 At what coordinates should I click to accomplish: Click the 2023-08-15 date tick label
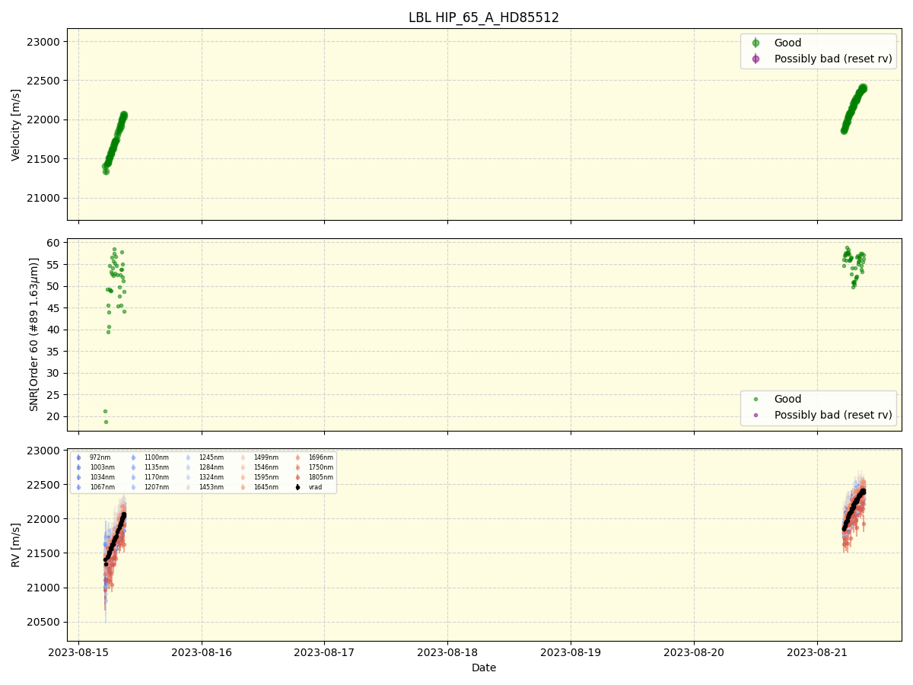pyautogui.click(x=79, y=653)
